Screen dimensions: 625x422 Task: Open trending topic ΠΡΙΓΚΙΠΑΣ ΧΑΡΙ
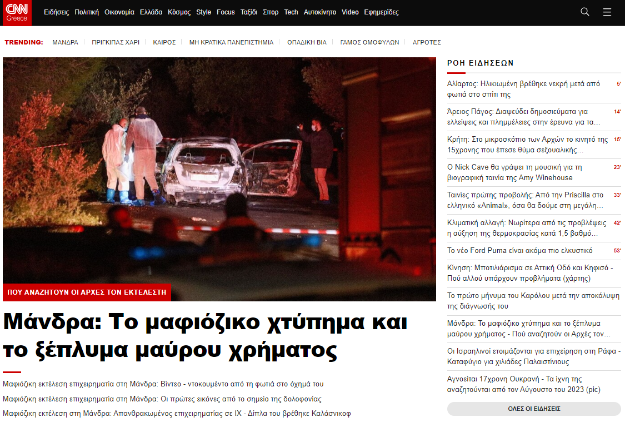click(116, 42)
